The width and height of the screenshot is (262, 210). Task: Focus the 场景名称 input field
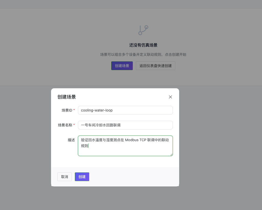[x=125, y=125]
